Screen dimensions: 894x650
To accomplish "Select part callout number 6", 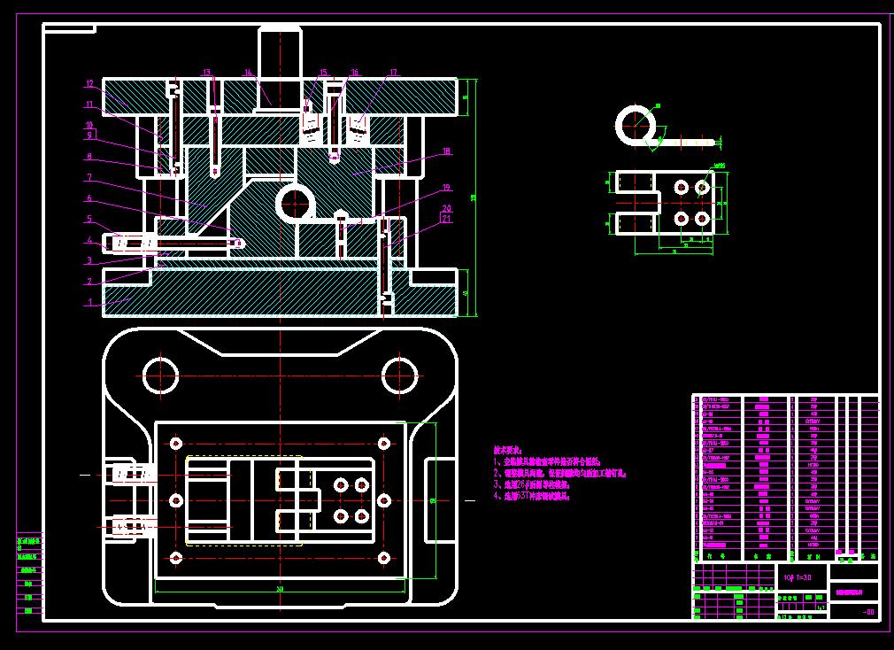I will pyautogui.click(x=89, y=198).
